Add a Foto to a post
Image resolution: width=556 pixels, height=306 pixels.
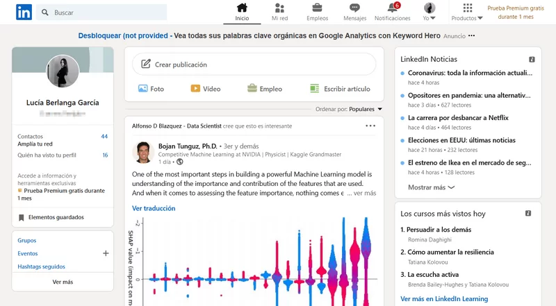151,89
